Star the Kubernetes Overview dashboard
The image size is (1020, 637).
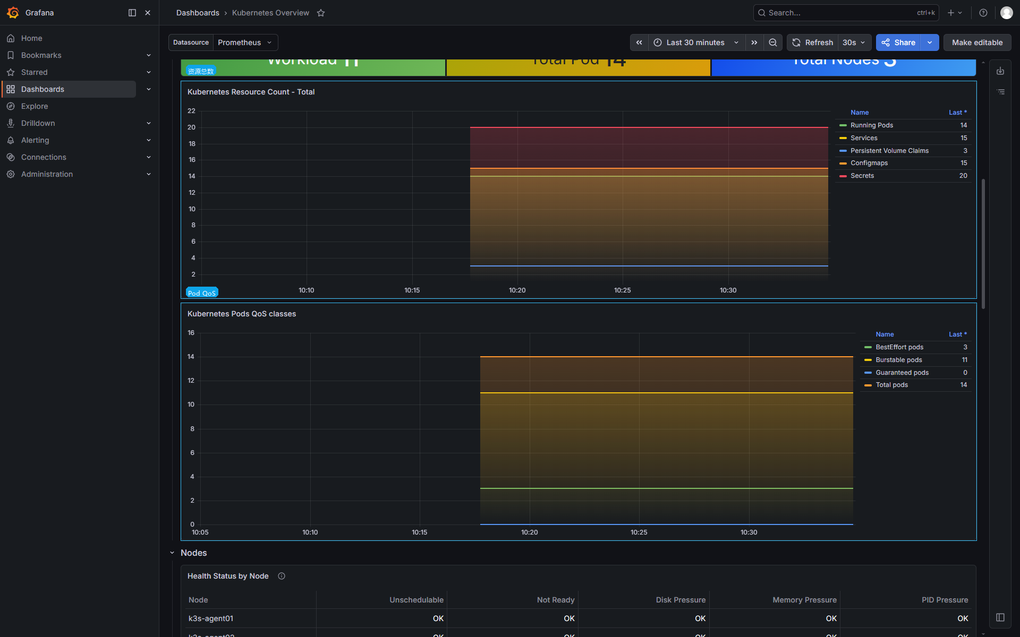click(x=321, y=13)
